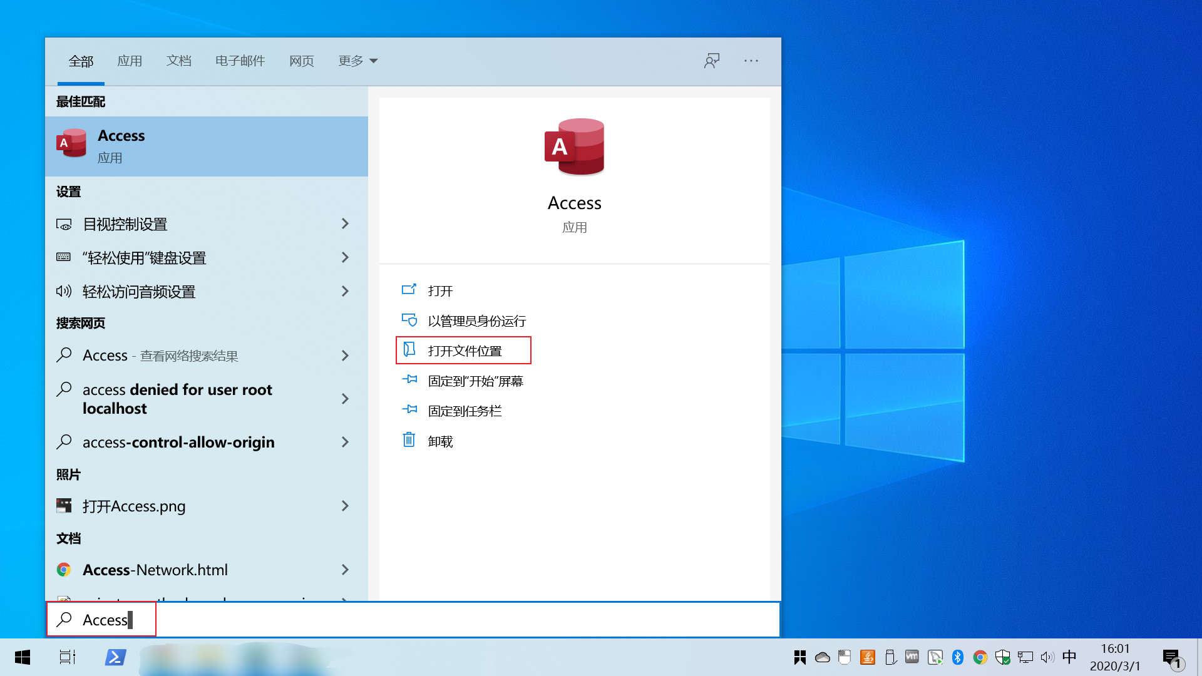
Task: Click the Chrome icon in system tray
Action: pos(980,657)
